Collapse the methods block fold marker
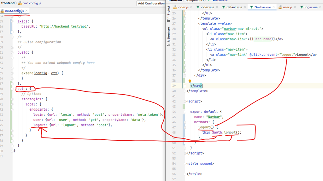323x181 pixels. (x=185, y=122)
